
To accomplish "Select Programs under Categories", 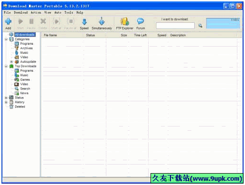I will (27, 44).
